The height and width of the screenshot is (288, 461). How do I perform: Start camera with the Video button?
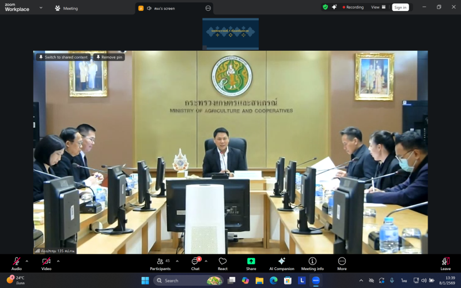(46, 264)
